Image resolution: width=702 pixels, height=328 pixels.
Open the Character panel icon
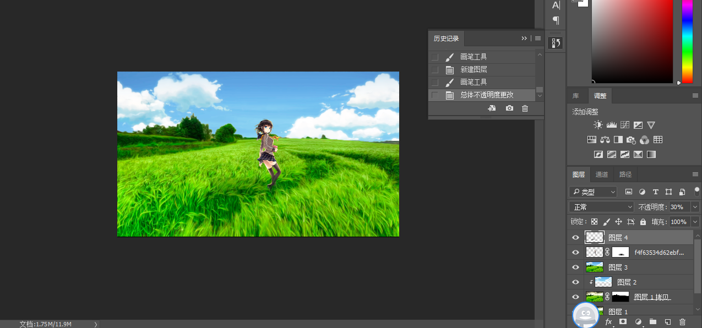556,5
